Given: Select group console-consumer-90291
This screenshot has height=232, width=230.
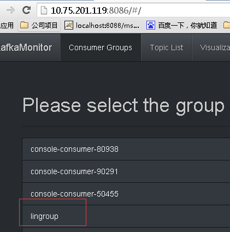Looking at the screenshot, I should [x=126, y=171].
